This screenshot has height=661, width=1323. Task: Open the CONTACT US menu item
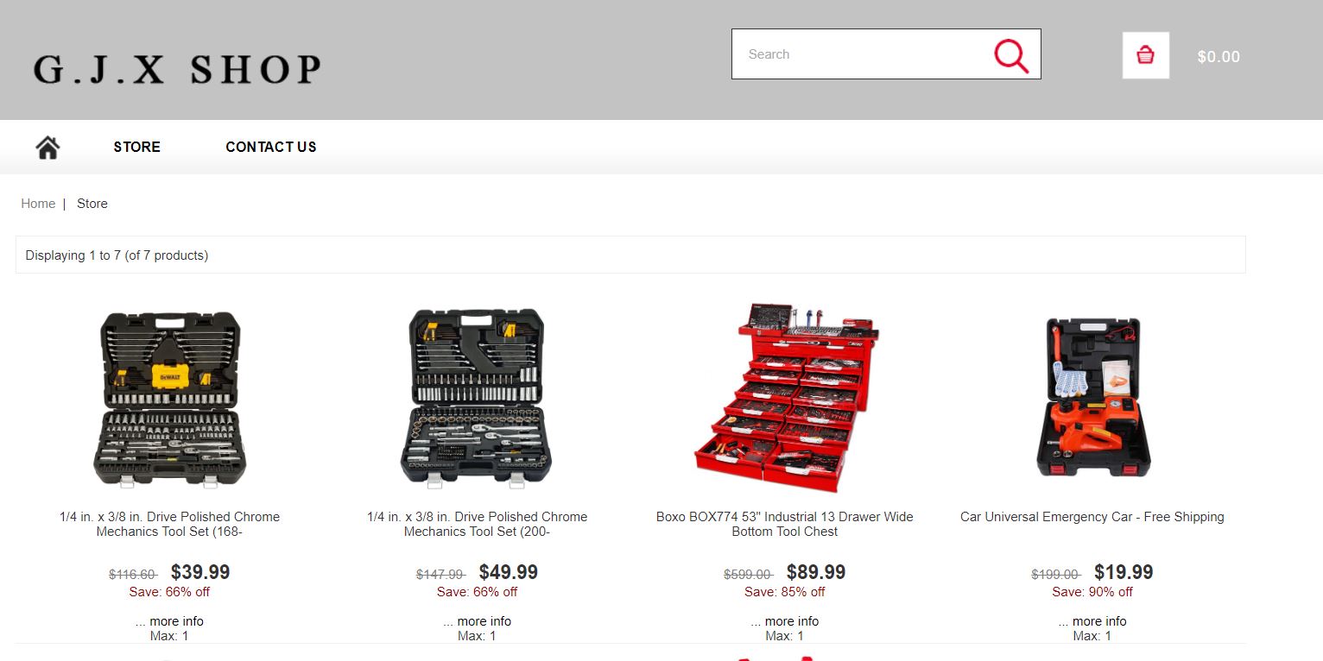click(x=271, y=147)
